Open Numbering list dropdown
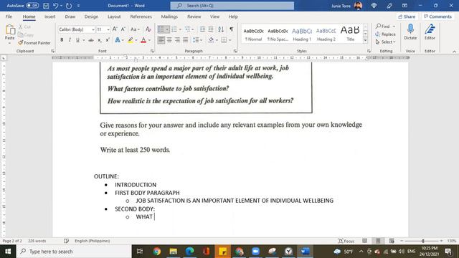 tap(180, 29)
